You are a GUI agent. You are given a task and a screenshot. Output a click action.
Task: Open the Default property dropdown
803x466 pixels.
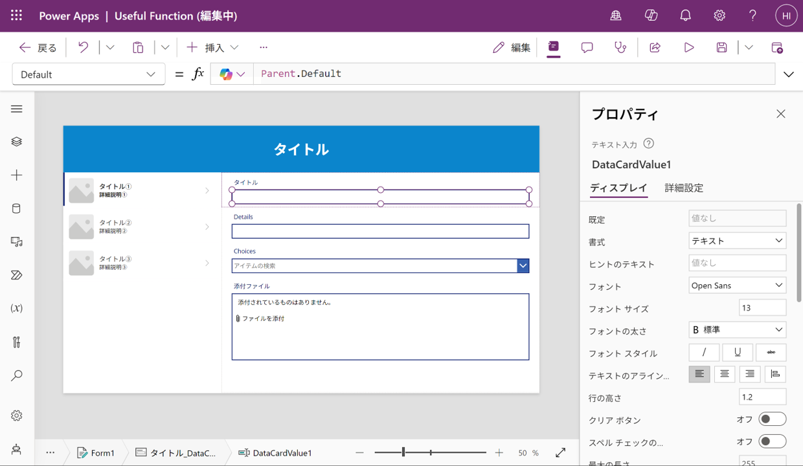(89, 74)
